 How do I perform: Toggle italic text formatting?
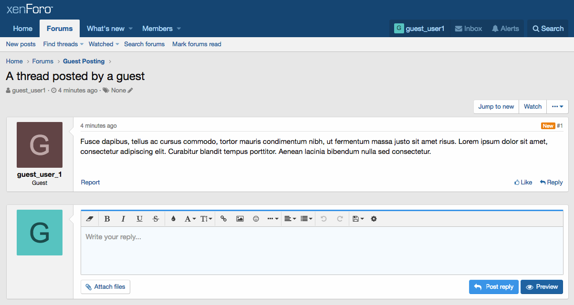click(x=123, y=219)
